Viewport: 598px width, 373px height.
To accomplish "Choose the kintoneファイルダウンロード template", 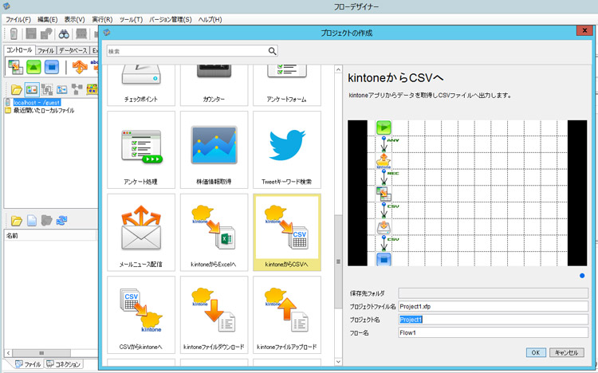I will (214, 315).
